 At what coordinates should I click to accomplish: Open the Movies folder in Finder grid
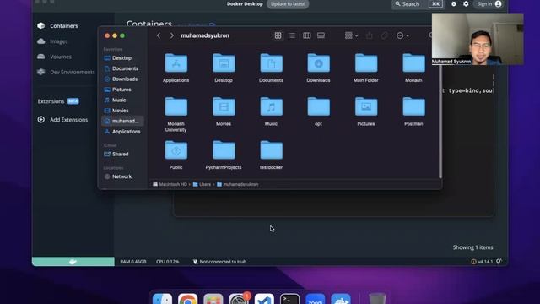point(224,106)
